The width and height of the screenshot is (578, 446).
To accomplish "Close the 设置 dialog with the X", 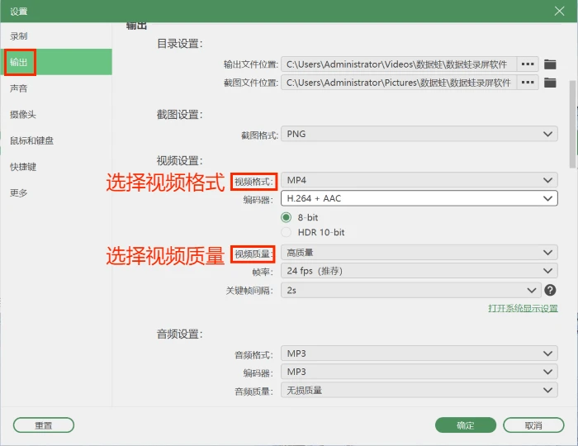I will [x=559, y=11].
